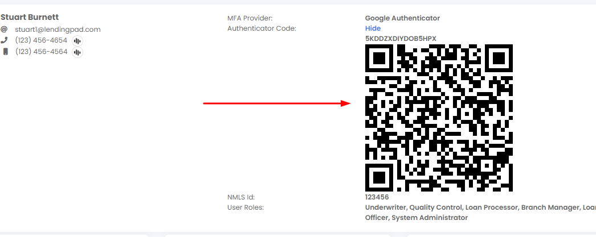
Task: Click the mobile number (123) 456-4564
Action: (41, 52)
